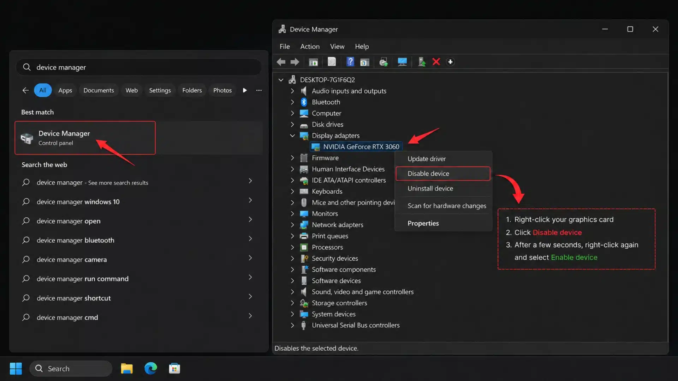
Task: Open the Action menu
Action: [310, 47]
